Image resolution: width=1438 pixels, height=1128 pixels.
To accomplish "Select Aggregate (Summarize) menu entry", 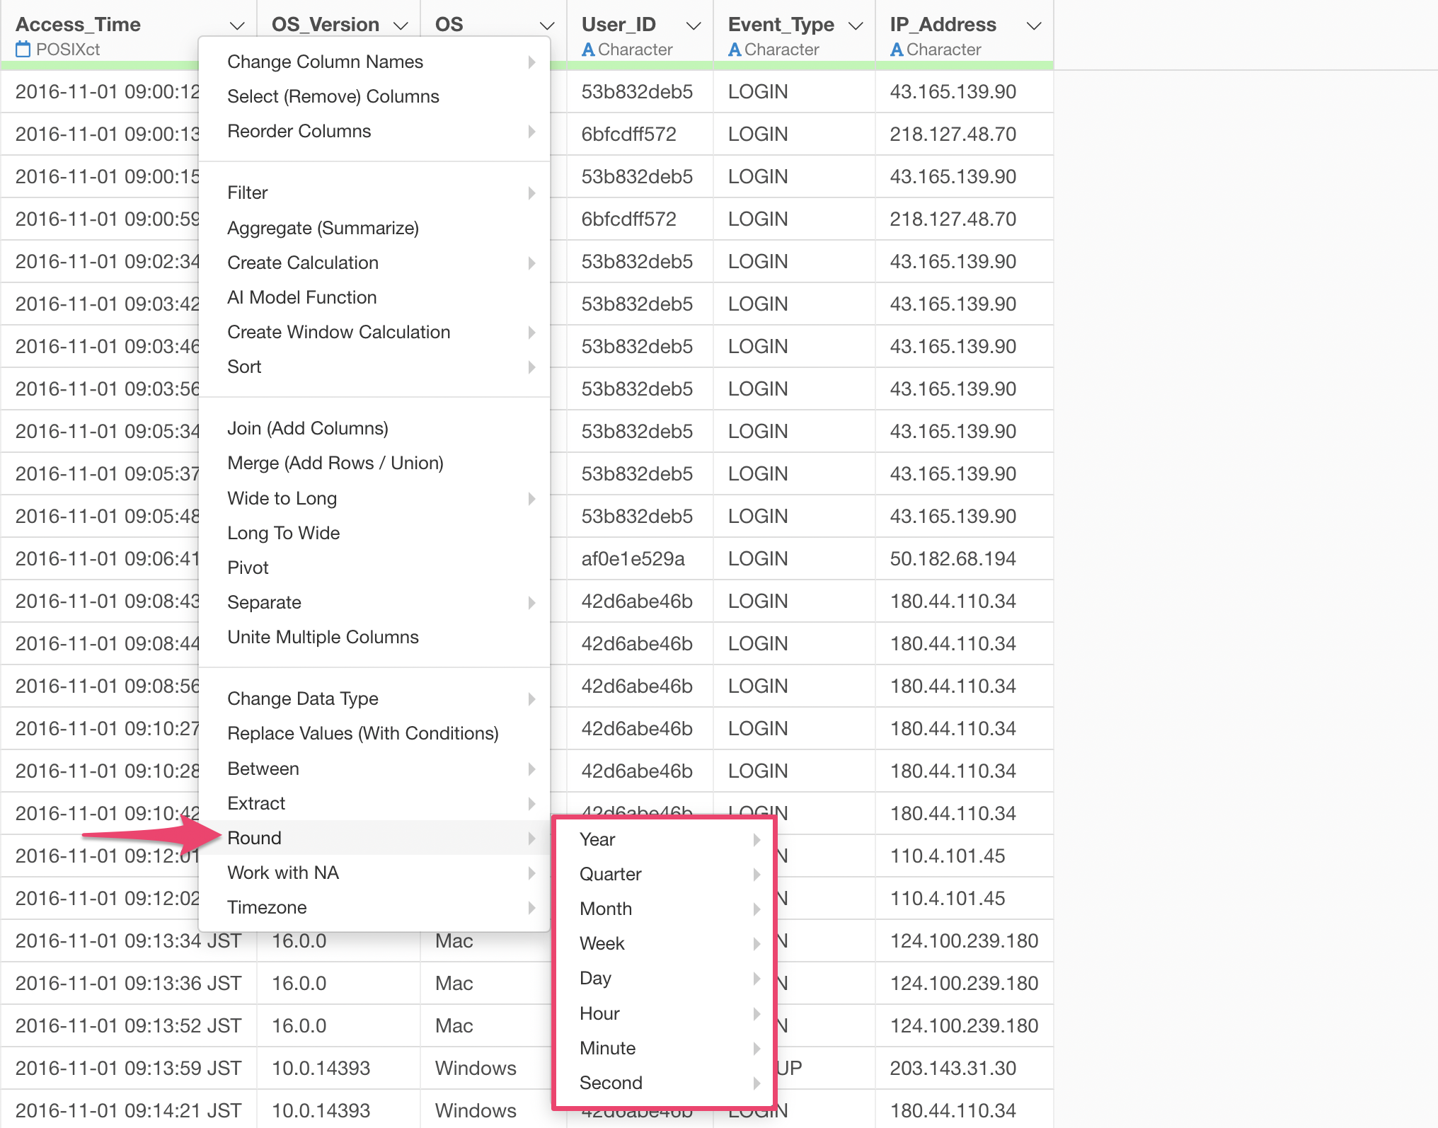I will pos(323,228).
